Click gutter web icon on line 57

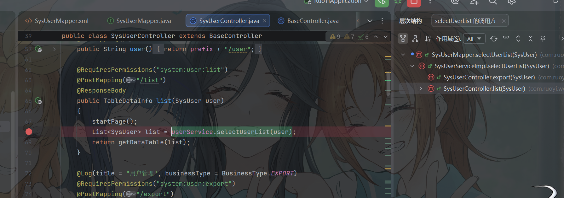pyautogui.click(x=38, y=49)
